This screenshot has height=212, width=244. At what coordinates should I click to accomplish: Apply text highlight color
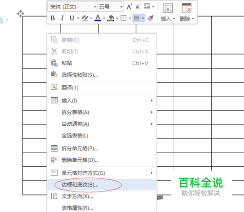pos(84,18)
